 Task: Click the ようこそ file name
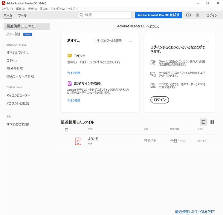(93, 139)
